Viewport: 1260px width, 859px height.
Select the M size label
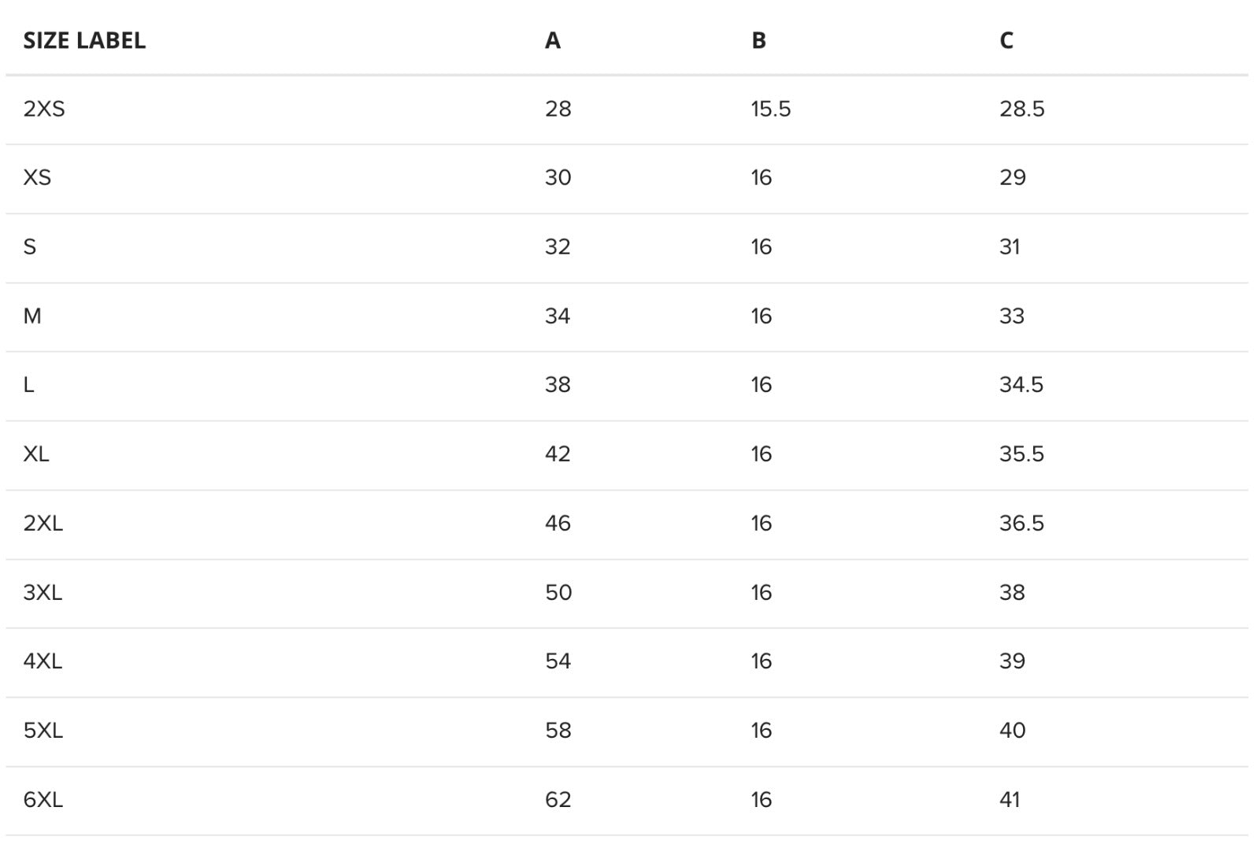[32, 316]
